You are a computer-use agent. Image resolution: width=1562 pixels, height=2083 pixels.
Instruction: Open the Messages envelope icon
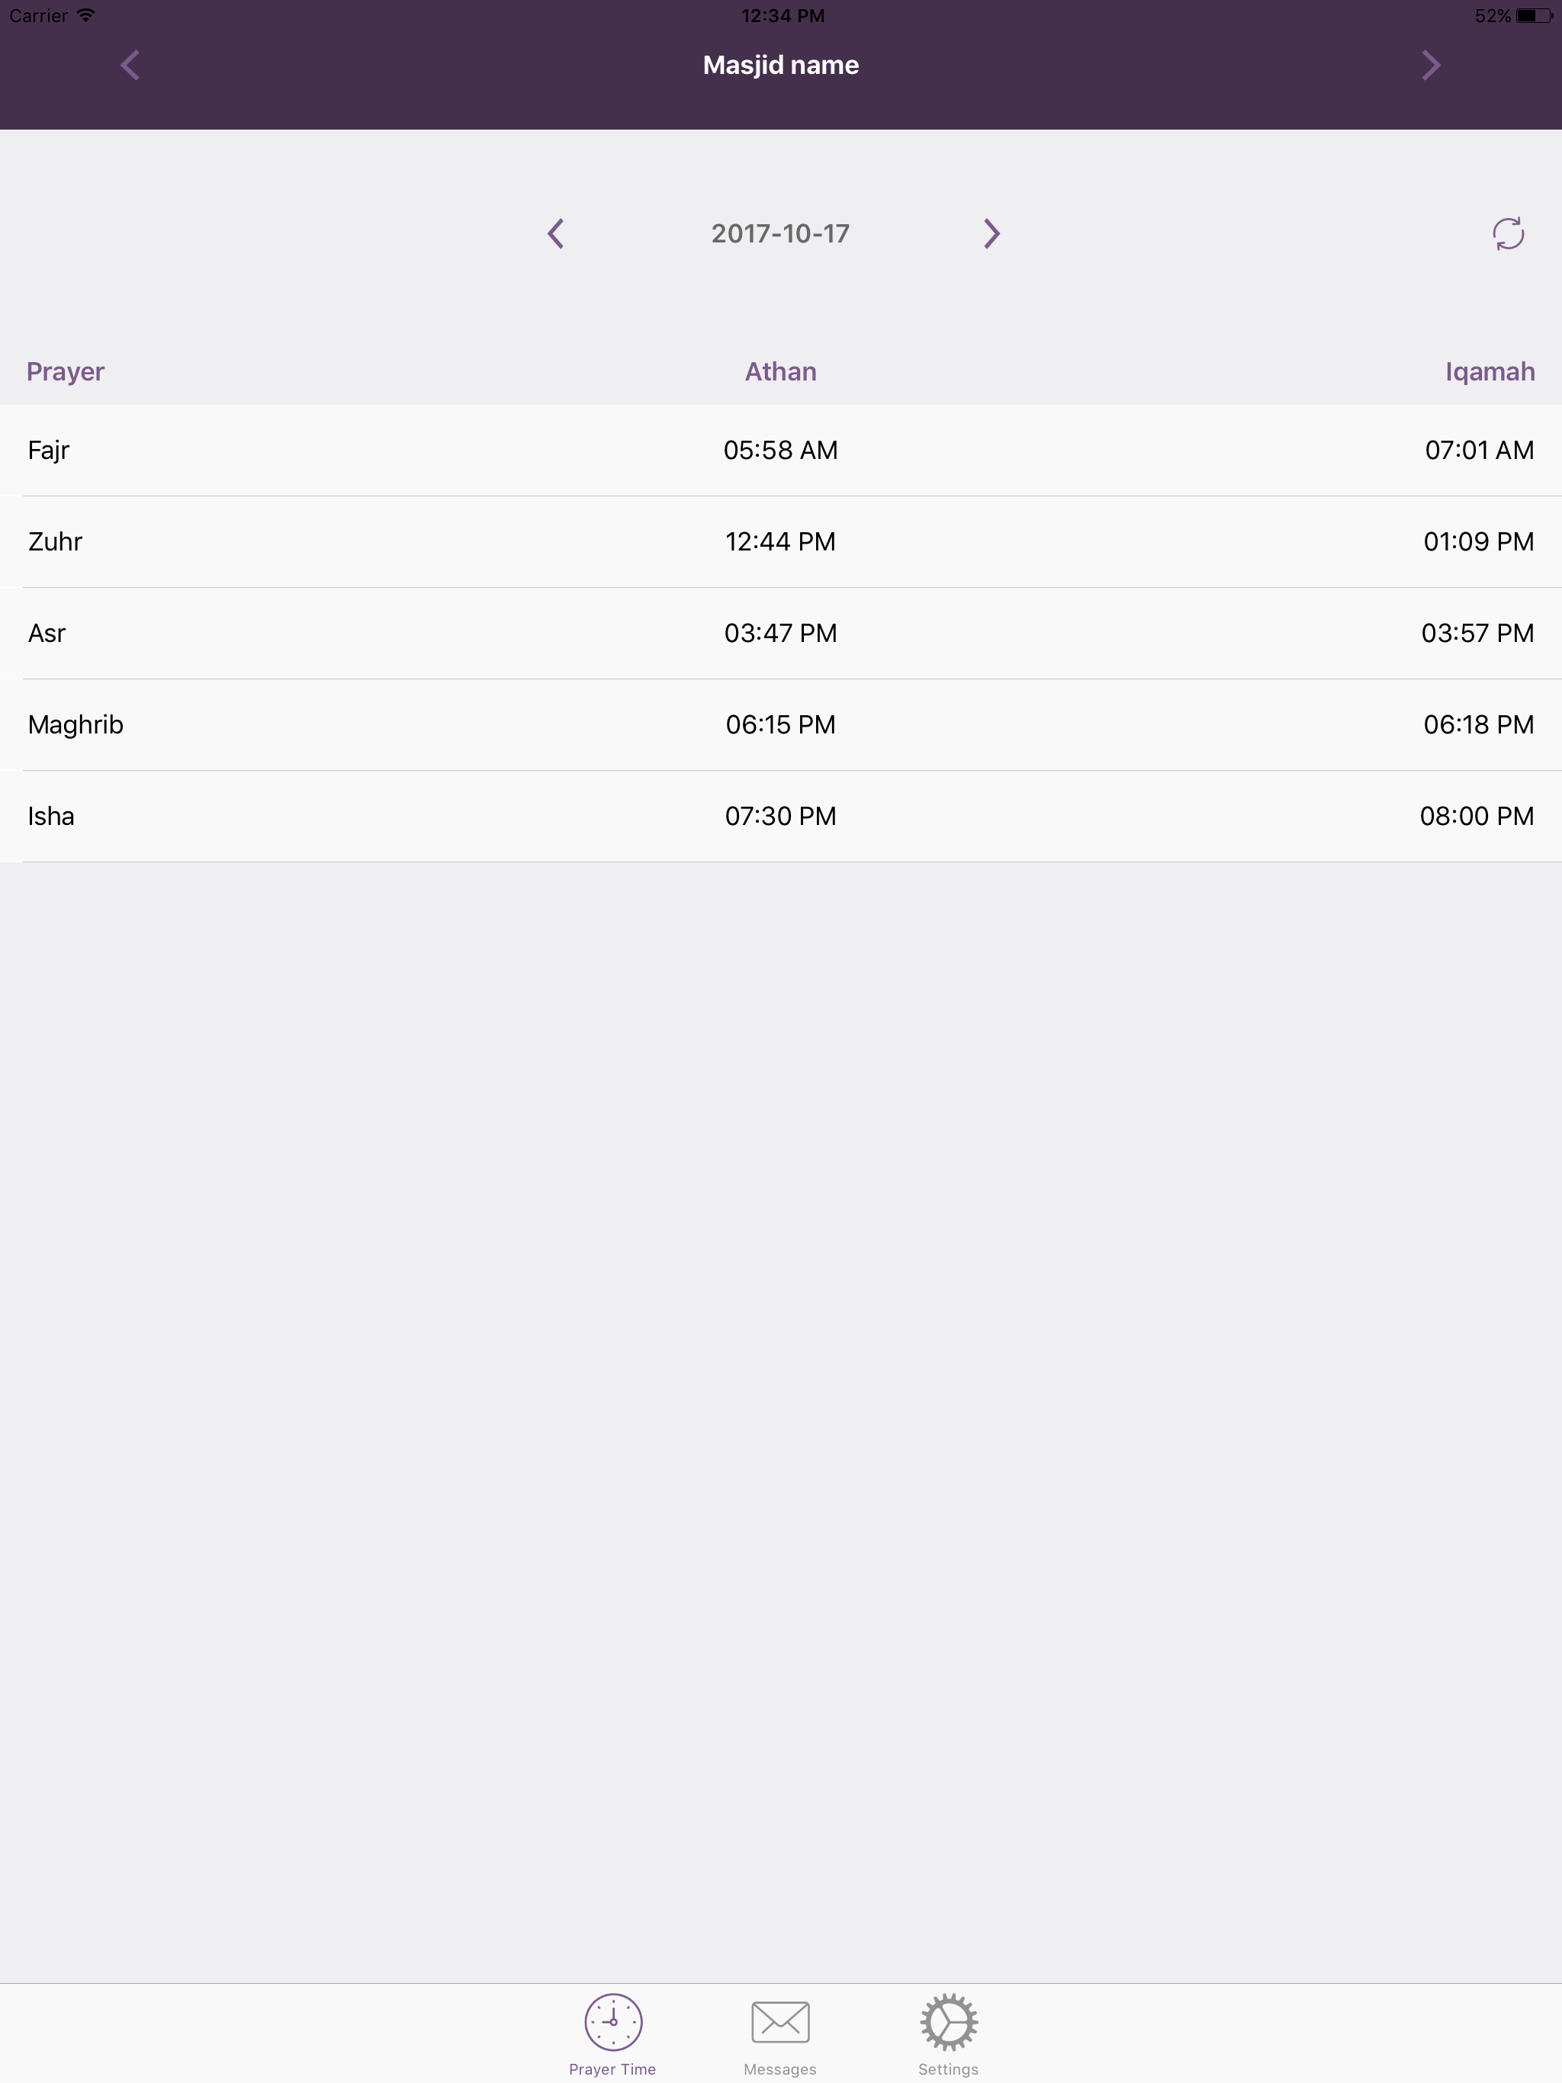[x=780, y=2022]
